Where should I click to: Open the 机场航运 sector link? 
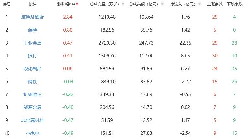pyautogui.click(x=32, y=94)
